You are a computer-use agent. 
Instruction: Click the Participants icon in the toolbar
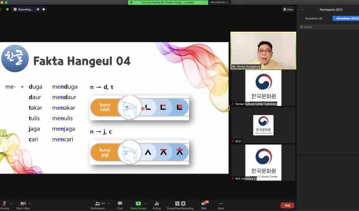click(x=97, y=203)
